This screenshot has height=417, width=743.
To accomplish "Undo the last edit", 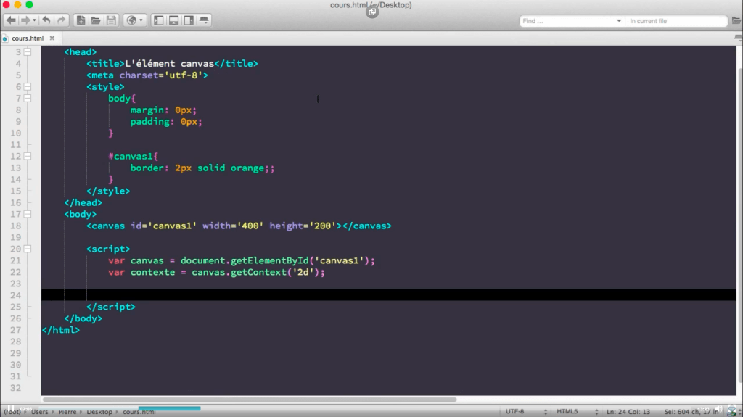I will [46, 20].
